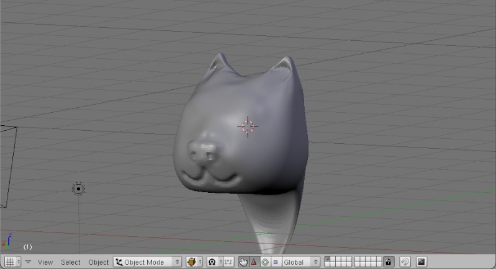Enable the rotate manipulator green circle
The image size is (496, 269).
point(265,262)
